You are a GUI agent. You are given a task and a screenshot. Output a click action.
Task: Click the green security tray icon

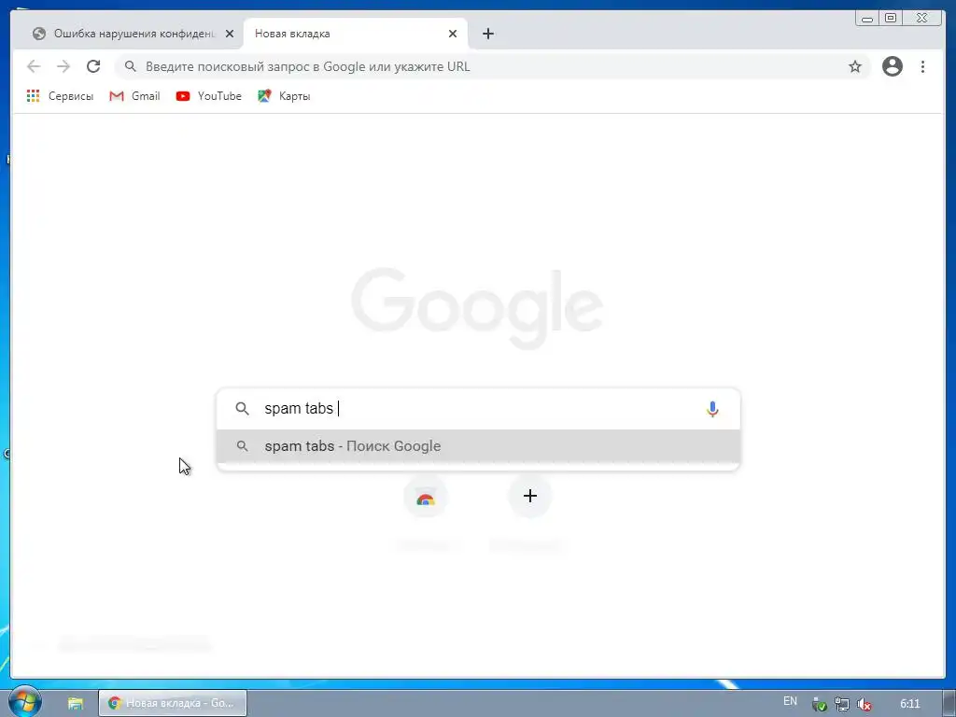point(820,704)
